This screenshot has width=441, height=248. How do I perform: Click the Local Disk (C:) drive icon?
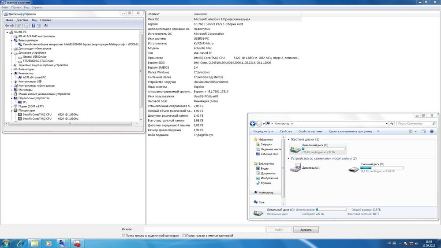pos(295,150)
